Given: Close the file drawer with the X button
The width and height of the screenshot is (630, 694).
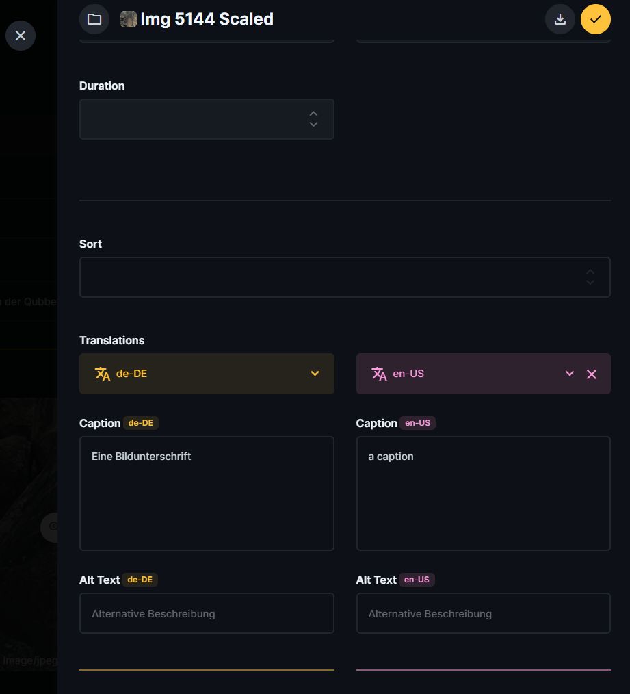Looking at the screenshot, I should [x=21, y=36].
